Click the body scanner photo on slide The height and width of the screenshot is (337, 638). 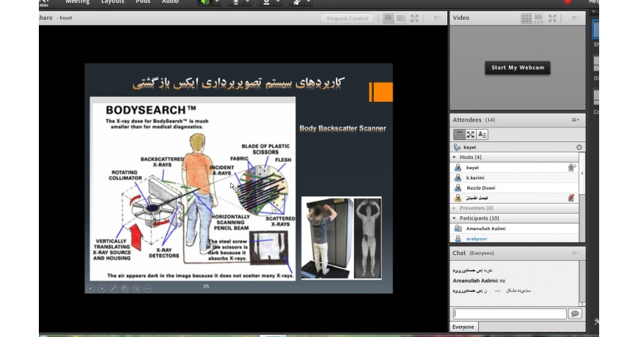coord(342,238)
